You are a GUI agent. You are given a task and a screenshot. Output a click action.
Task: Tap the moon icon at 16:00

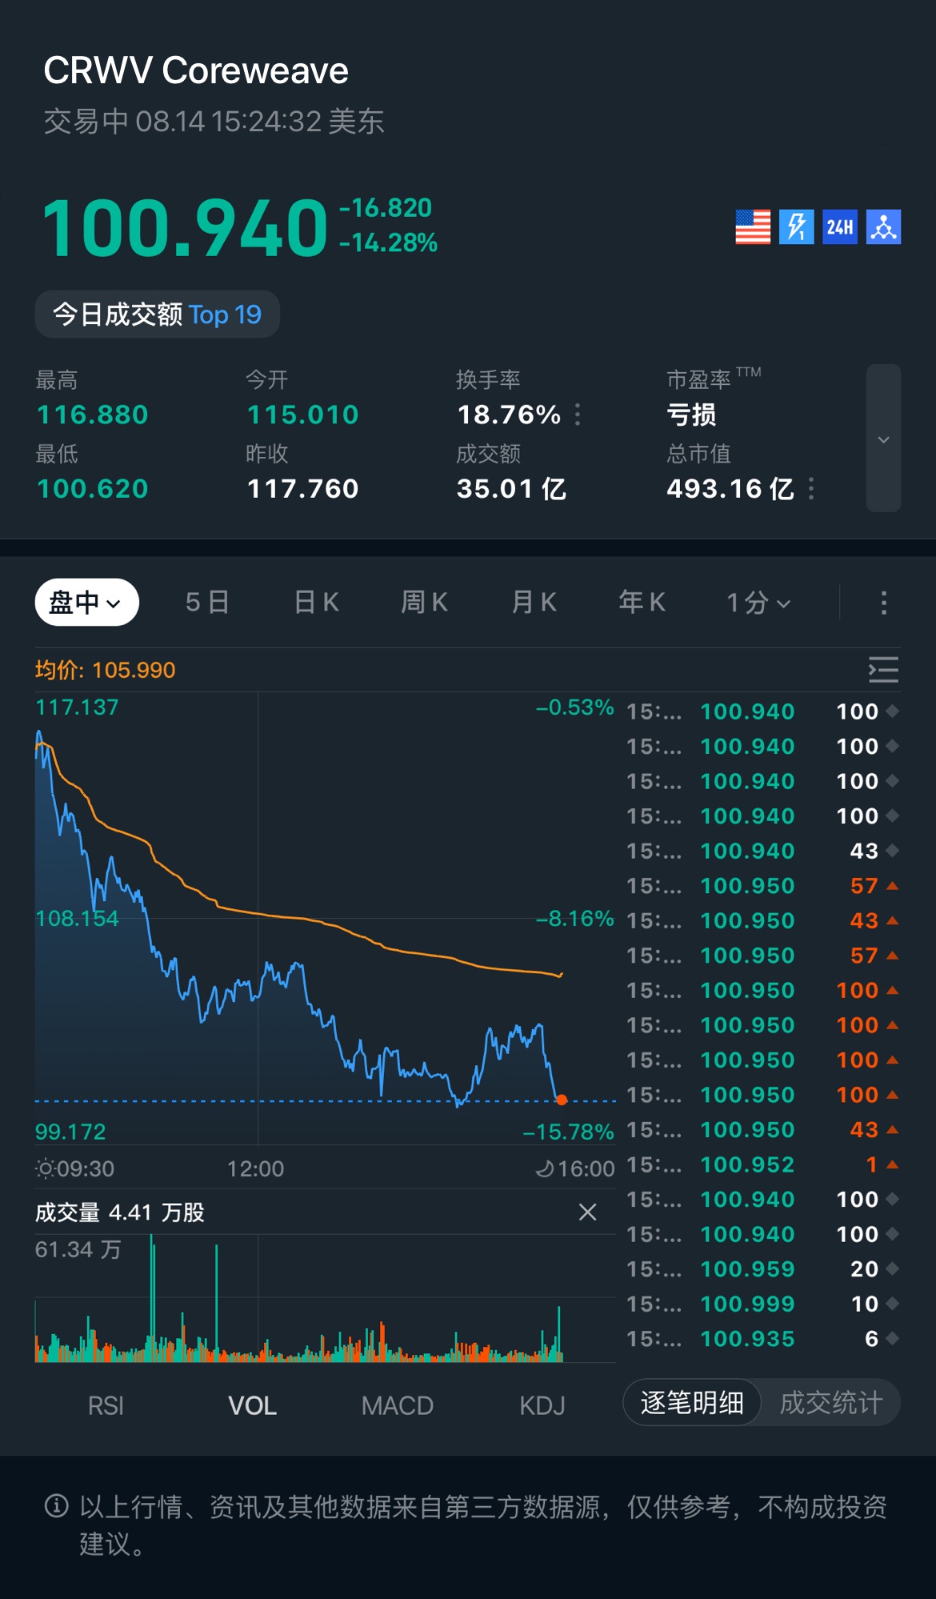544,1169
